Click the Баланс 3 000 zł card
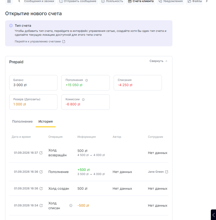 33,83
